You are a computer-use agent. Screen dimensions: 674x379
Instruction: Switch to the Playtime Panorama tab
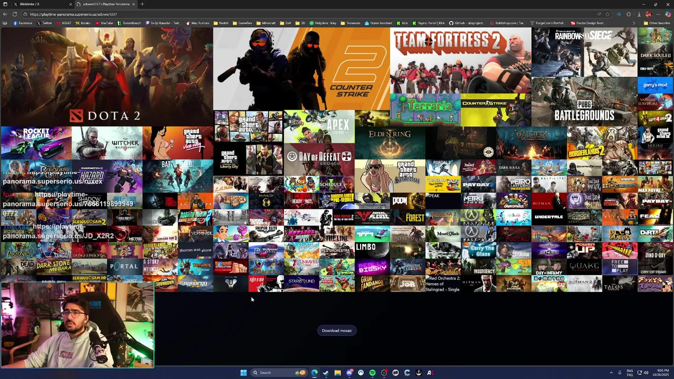coord(105,4)
